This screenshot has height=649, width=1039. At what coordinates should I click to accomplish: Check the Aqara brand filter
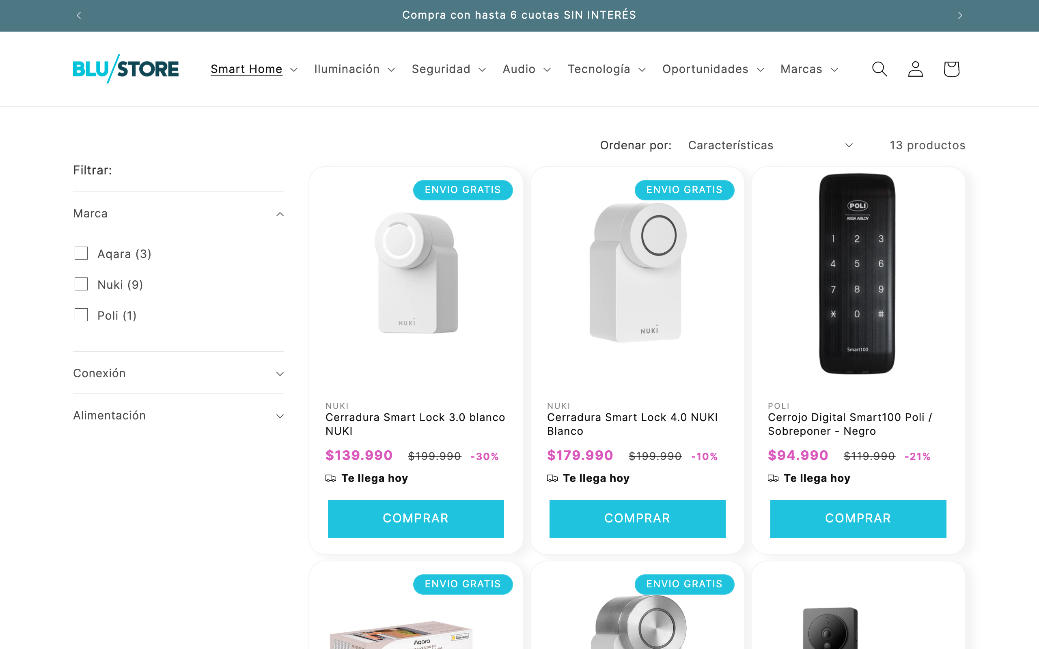(x=81, y=253)
